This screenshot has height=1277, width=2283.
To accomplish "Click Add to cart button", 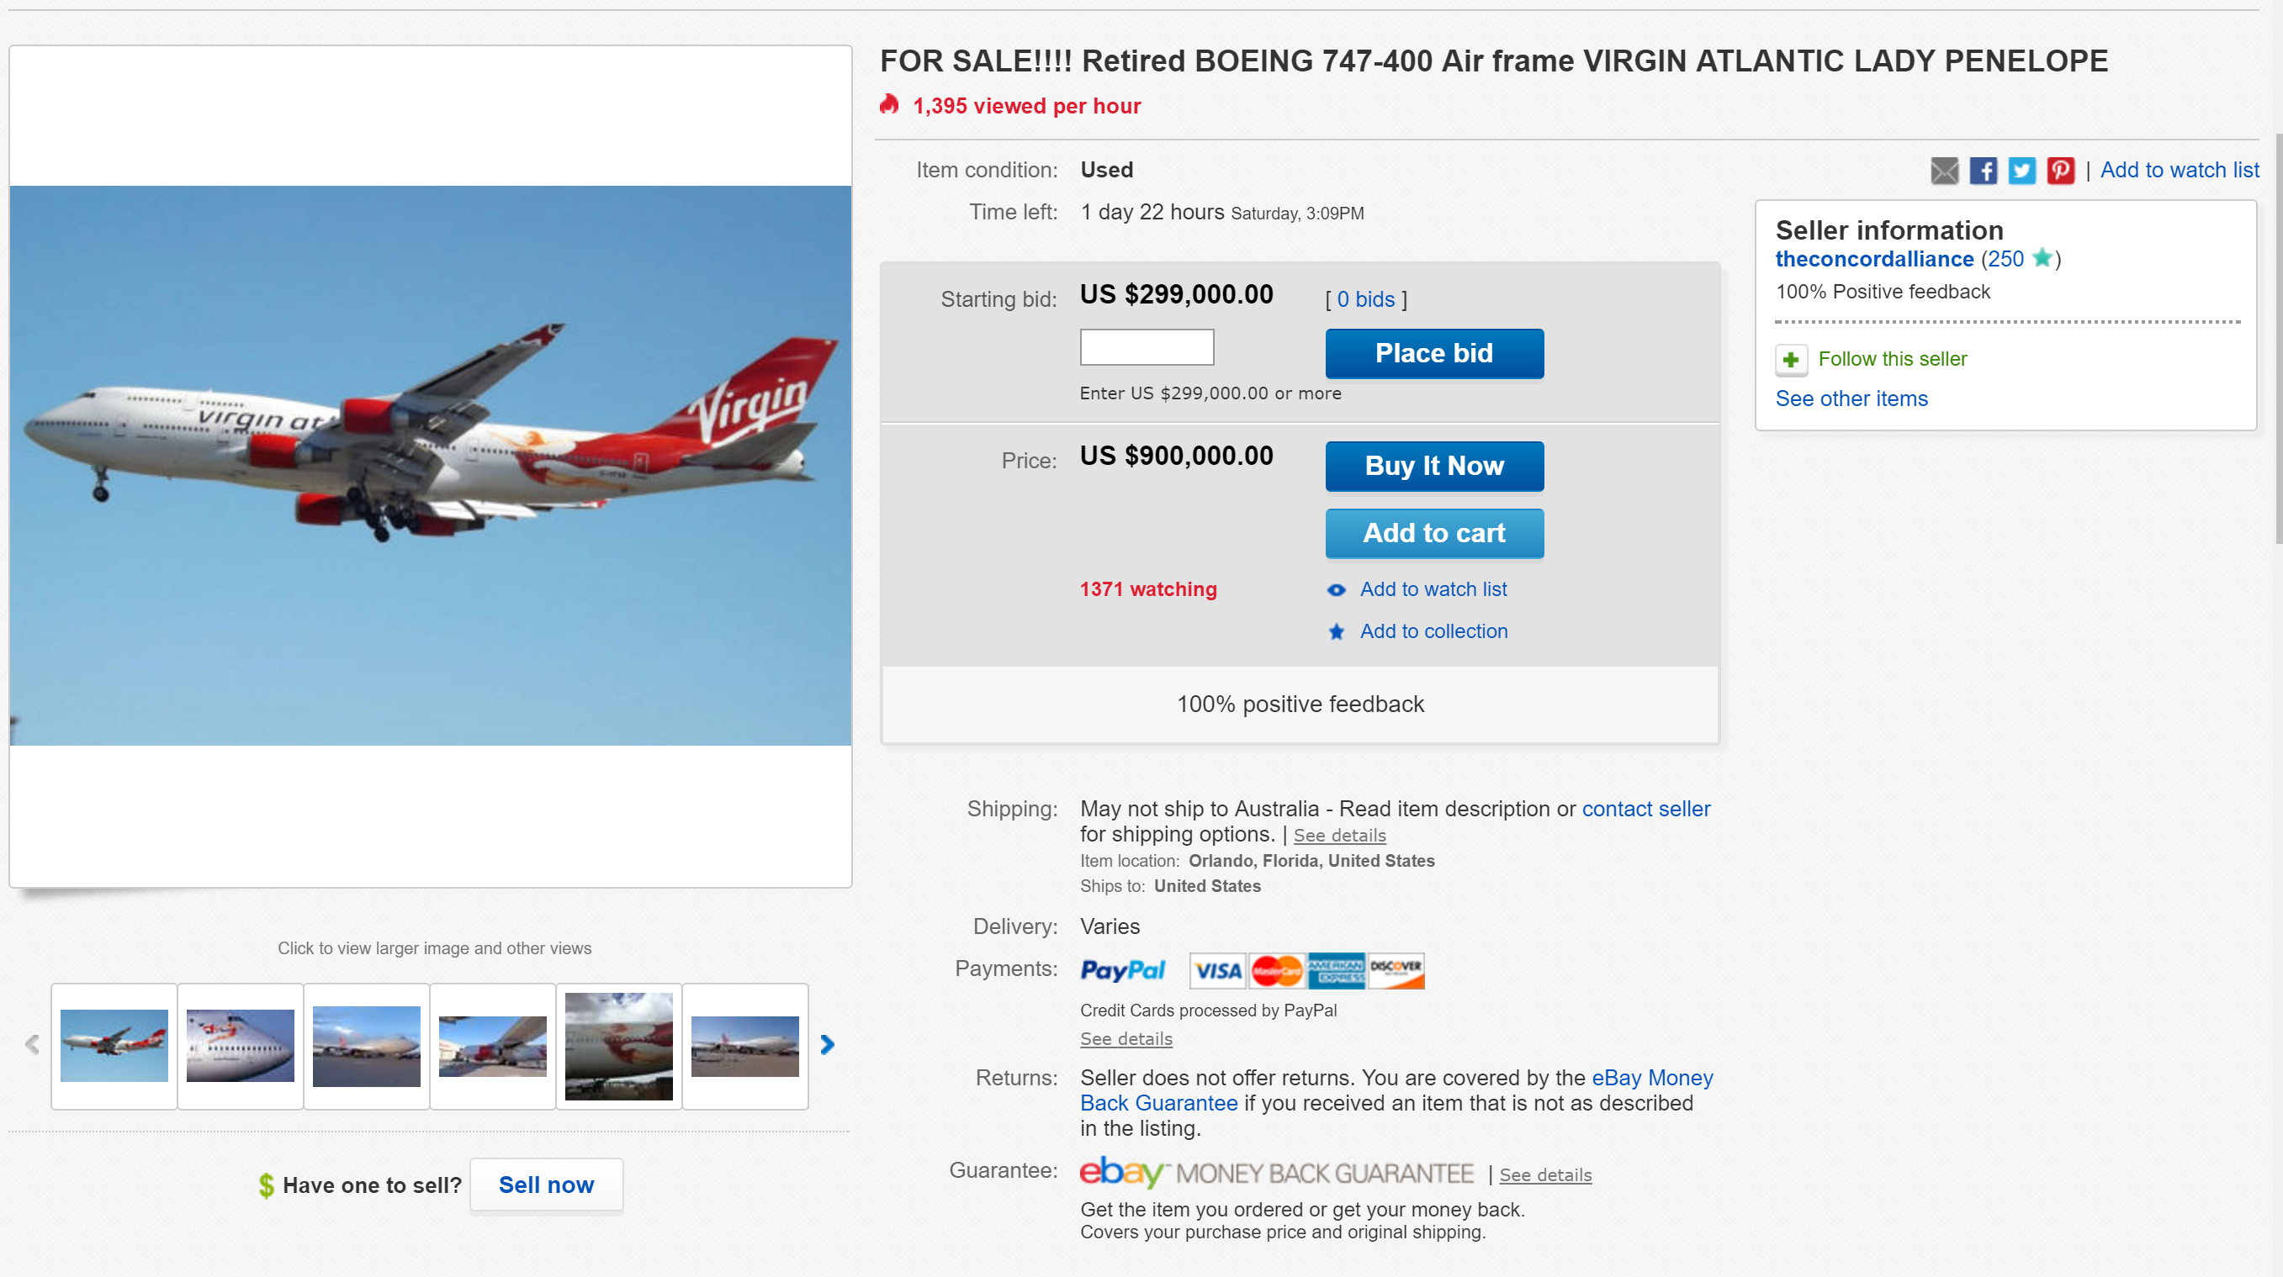I will click(1434, 533).
